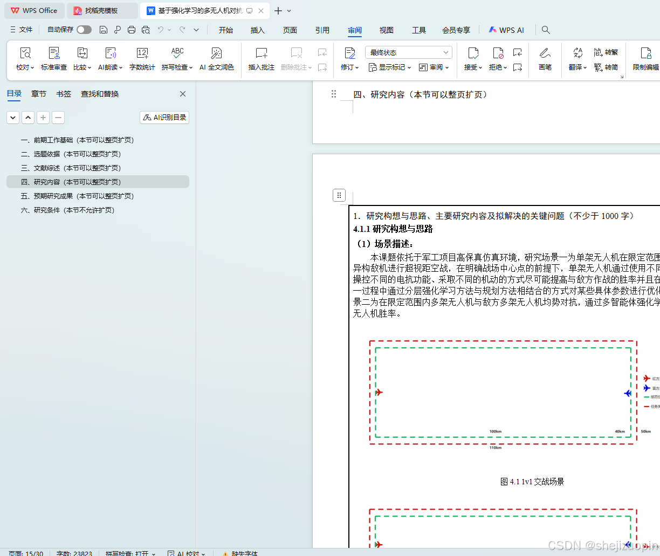Close the navigation pane
The height and width of the screenshot is (556, 660).
pos(183,94)
